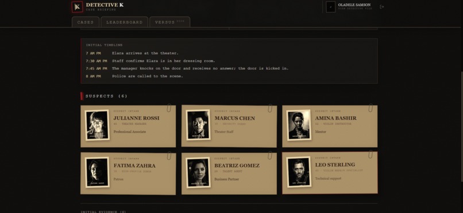Click the Detective K title text
The width and height of the screenshot is (463, 213).
pos(105,5)
